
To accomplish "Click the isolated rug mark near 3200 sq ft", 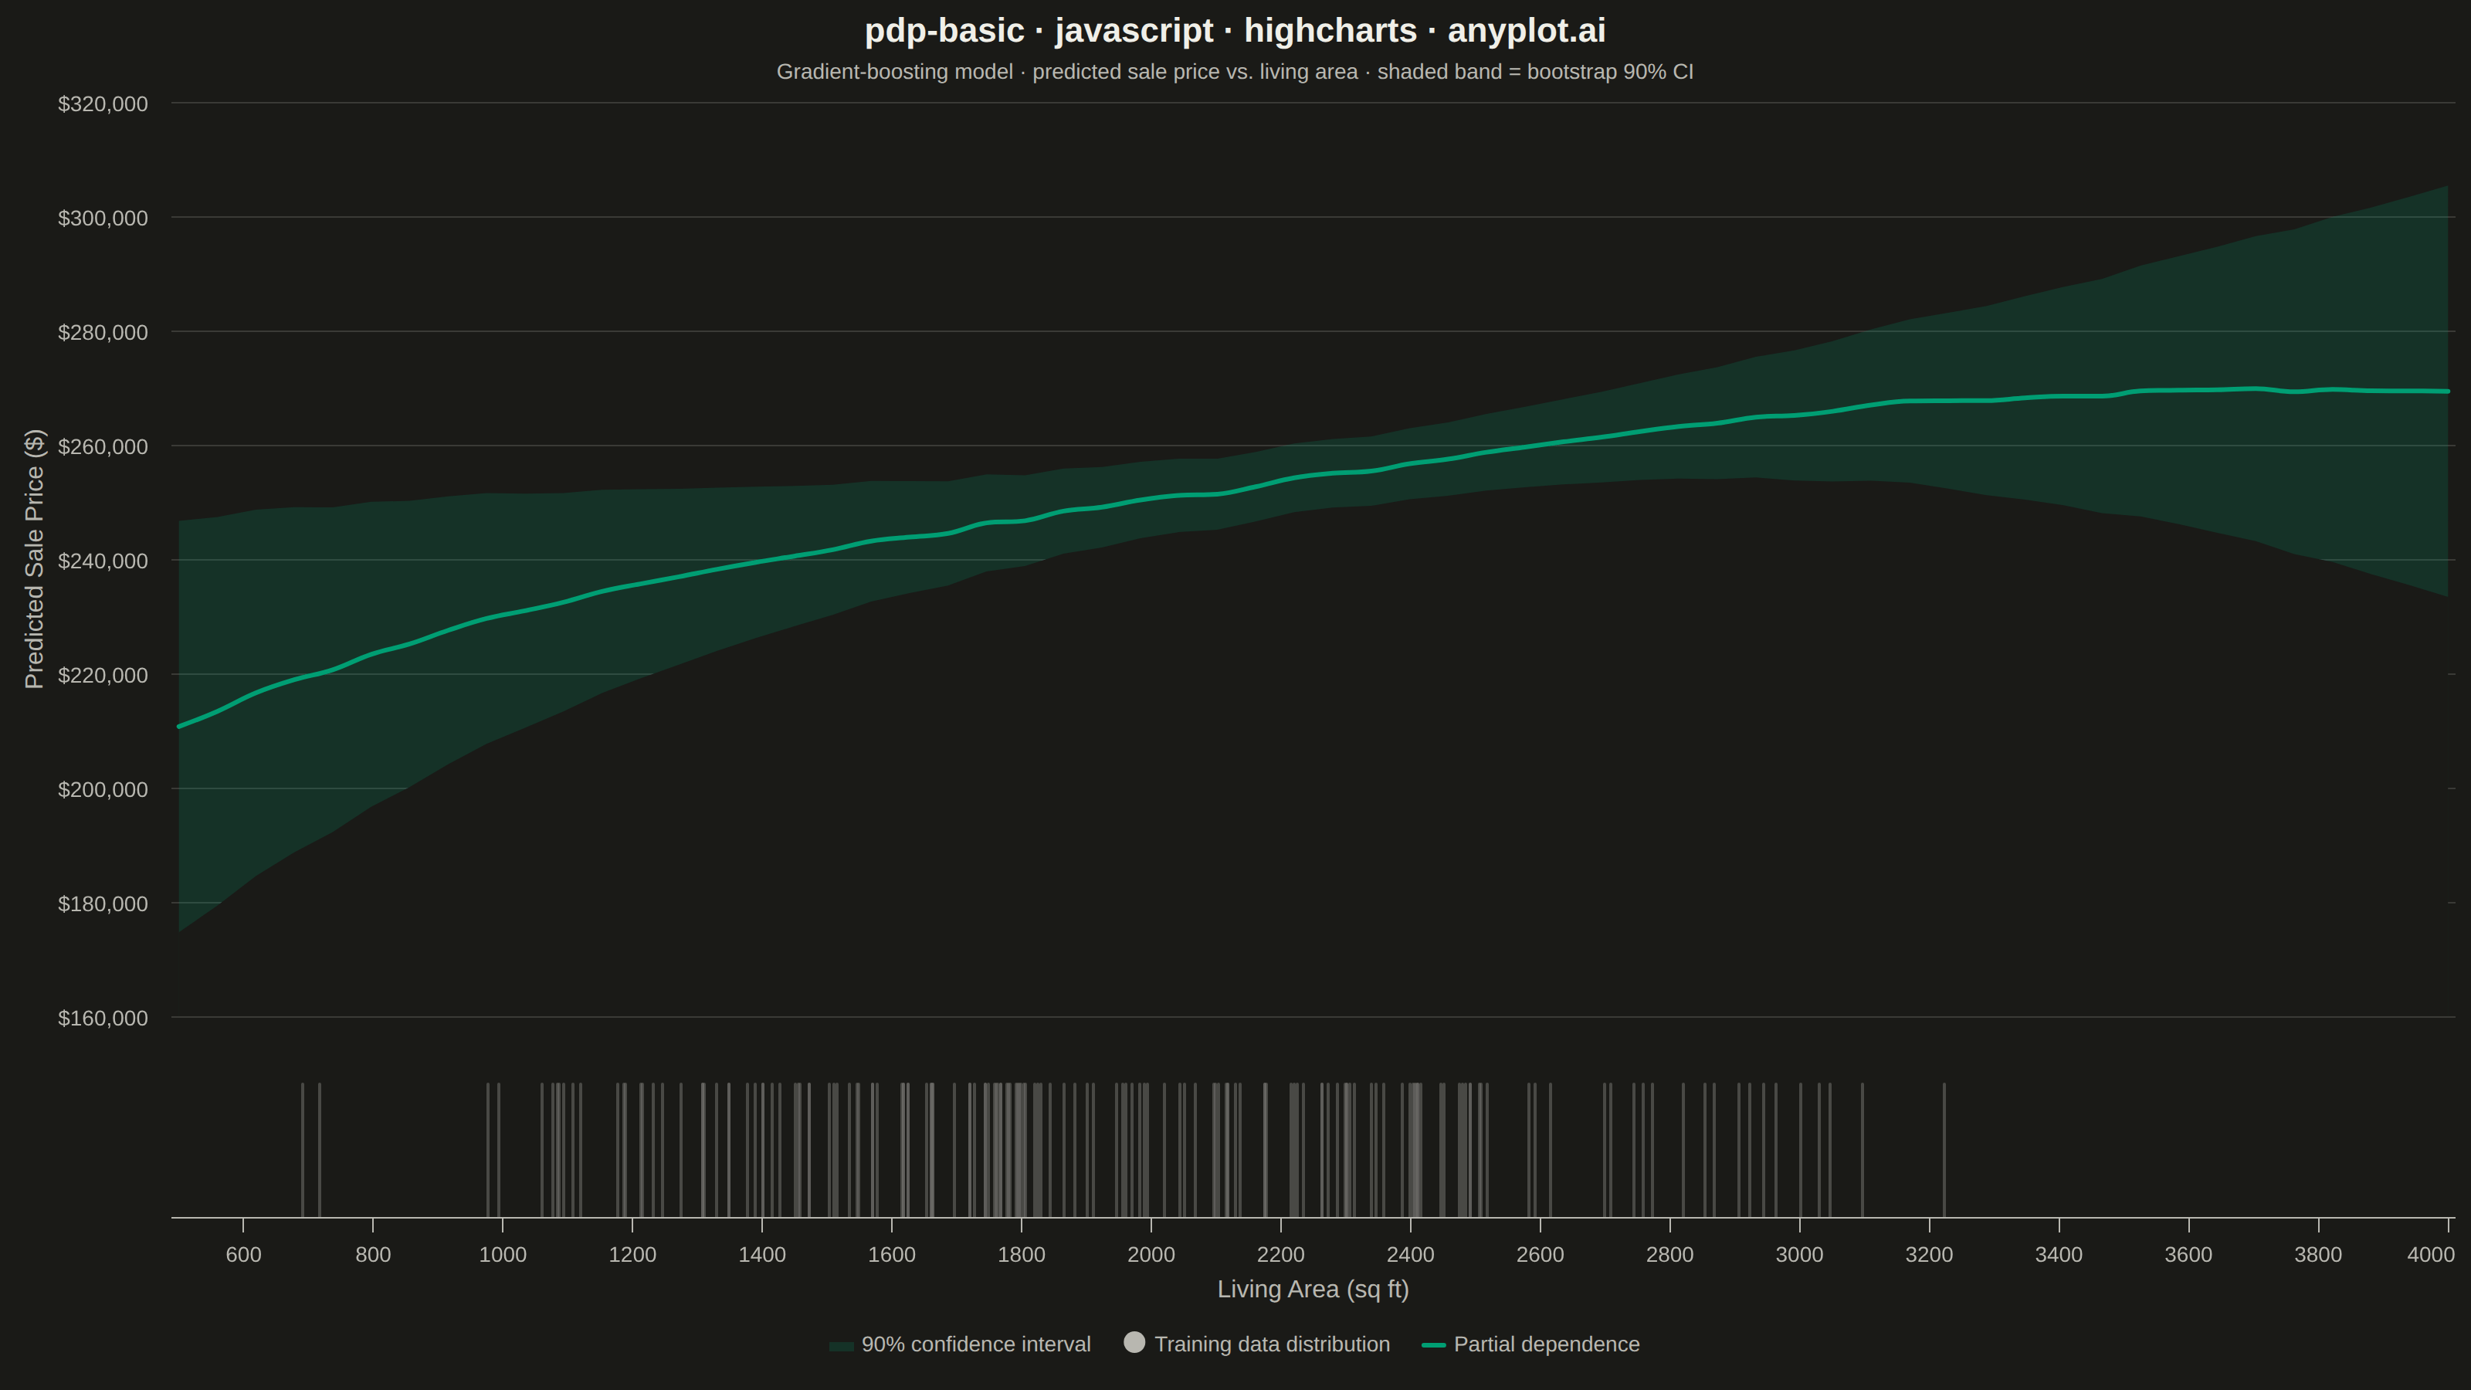I will (x=1944, y=1150).
